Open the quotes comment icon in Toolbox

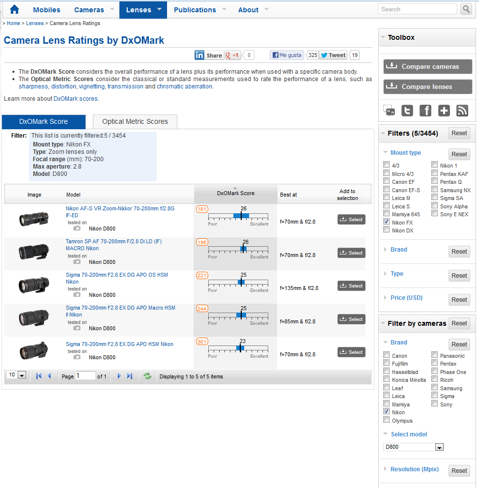click(389, 111)
